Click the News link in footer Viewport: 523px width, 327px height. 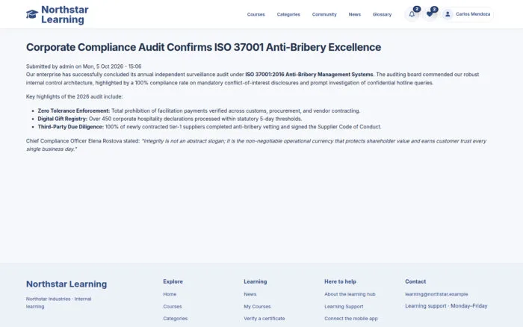tap(250, 294)
